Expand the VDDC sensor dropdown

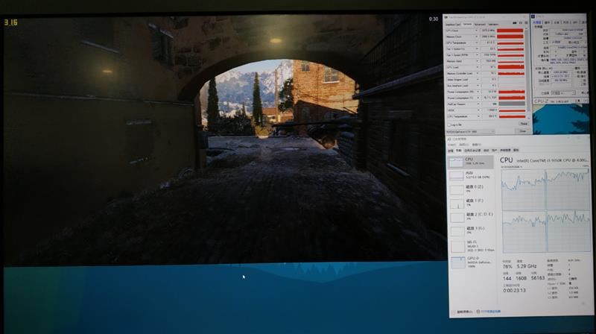(478, 110)
